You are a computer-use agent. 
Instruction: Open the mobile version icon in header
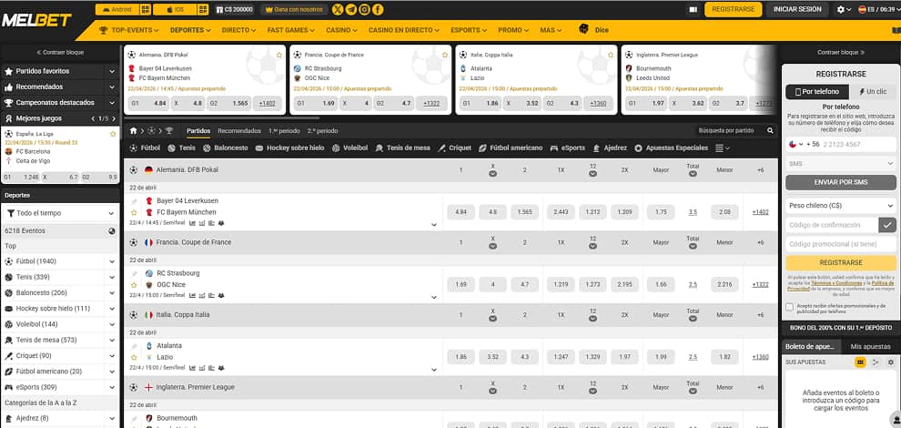[693, 10]
